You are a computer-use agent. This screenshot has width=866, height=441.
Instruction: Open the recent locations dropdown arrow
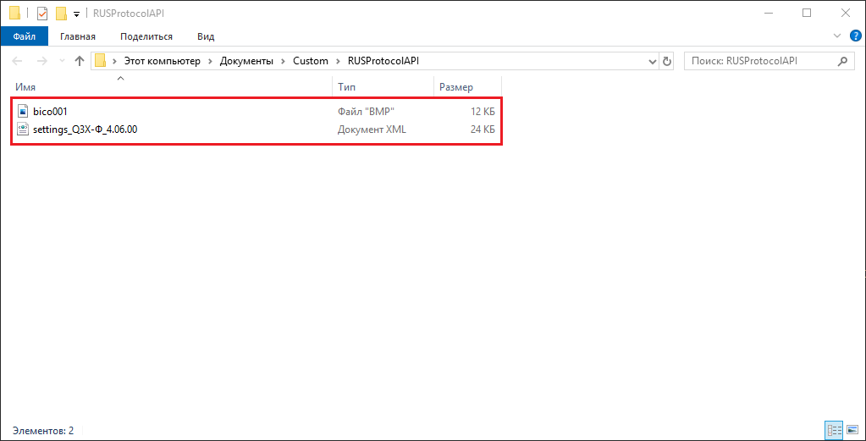pyautogui.click(x=61, y=61)
